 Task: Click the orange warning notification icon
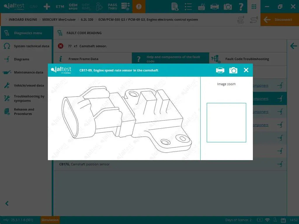coord(139,6)
